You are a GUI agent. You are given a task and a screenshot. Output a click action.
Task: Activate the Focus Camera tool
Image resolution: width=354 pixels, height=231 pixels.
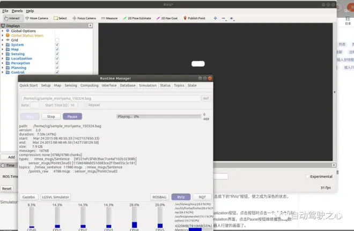tap(84, 18)
